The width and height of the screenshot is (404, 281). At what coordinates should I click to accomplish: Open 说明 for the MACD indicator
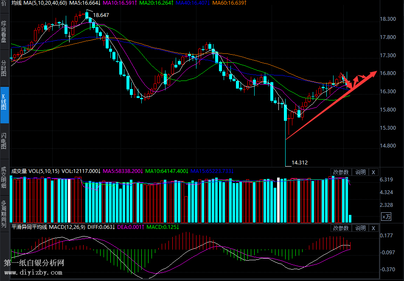click(x=360, y=228)
